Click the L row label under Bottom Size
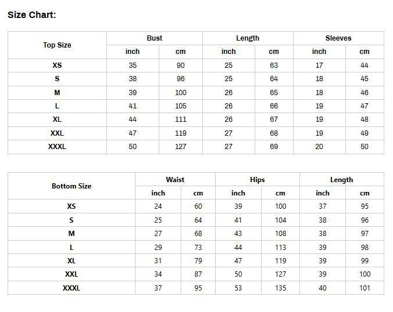The height and width of the screenshot is (312, 393). 72,247
